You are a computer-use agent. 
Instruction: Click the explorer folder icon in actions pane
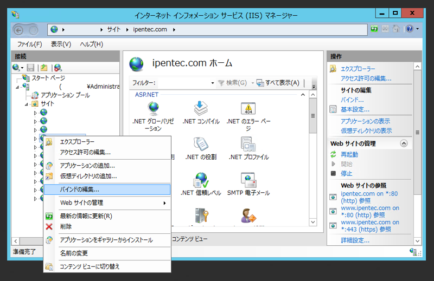tap(333, 69)
